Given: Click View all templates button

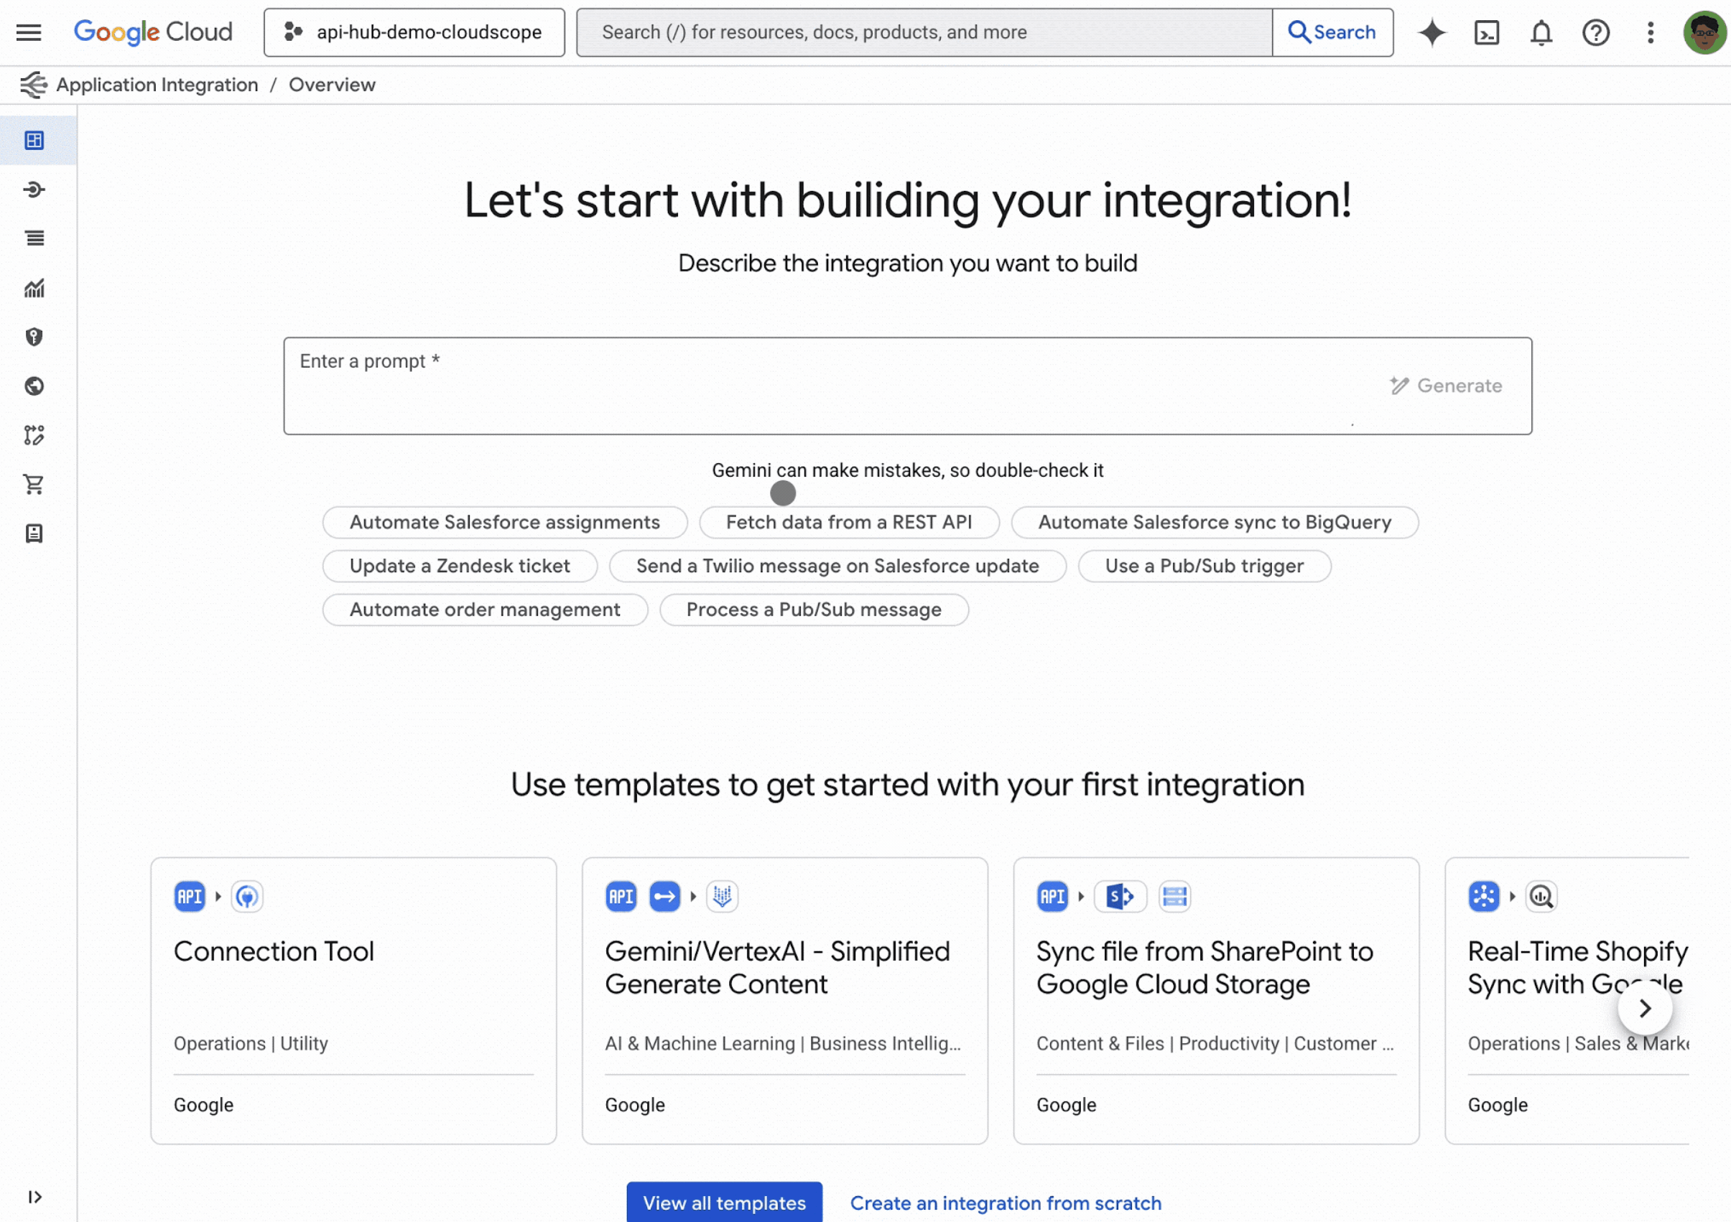Looking at the screenshot, I should coord(725,1203).
